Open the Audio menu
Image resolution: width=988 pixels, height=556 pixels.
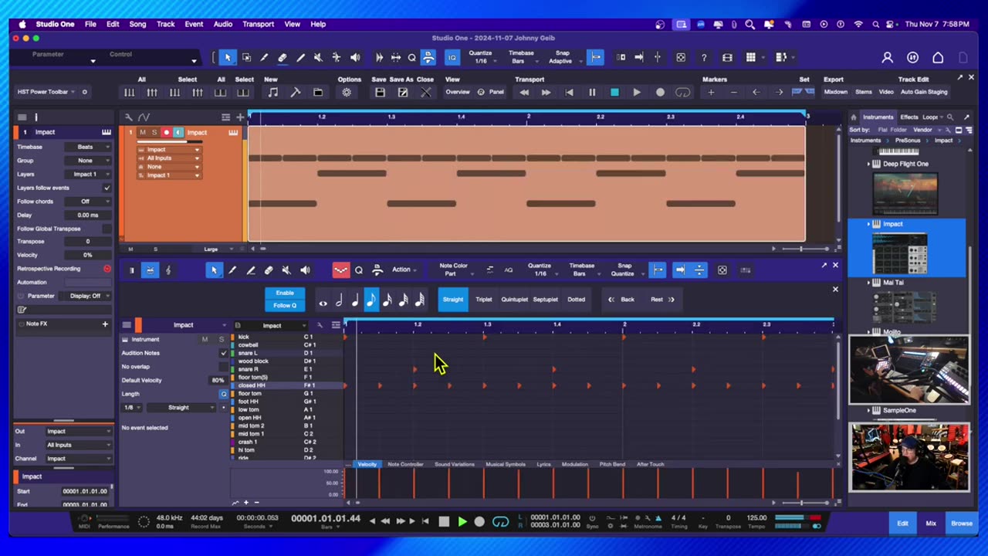pyautogui.click(x=222, y=24)
